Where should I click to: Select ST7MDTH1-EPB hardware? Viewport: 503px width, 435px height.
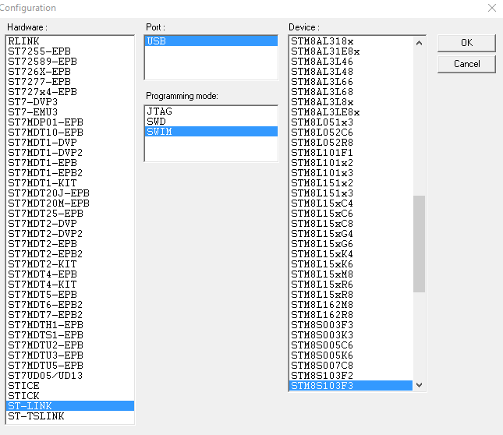(70, 325)
